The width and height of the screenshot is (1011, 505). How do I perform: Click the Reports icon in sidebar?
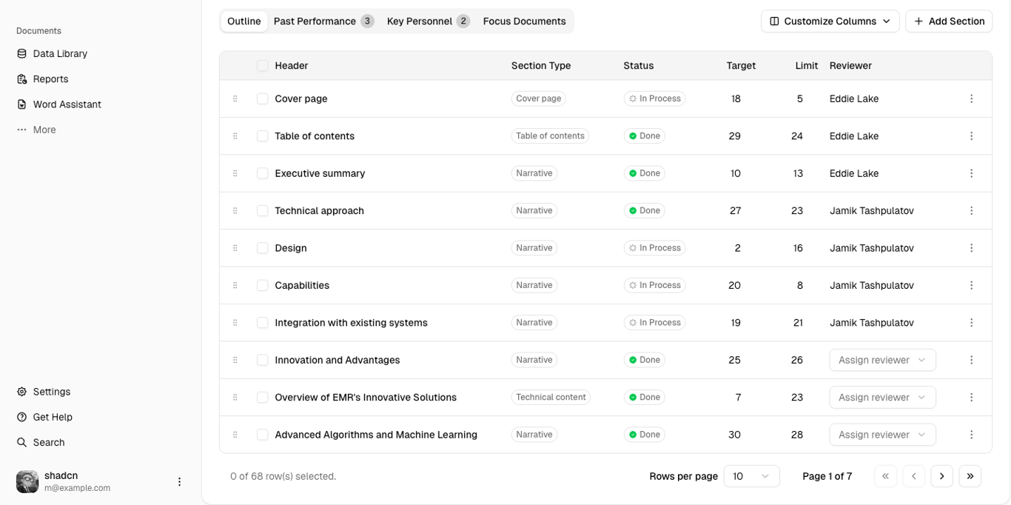point(22,79)
